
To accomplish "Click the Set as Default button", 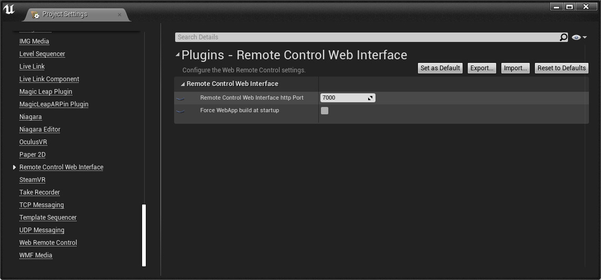I will 440,68.
